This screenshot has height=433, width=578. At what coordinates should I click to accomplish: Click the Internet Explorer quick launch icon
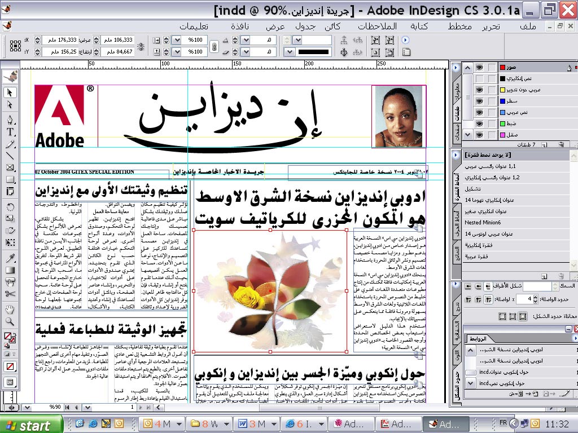coord(93,423)
